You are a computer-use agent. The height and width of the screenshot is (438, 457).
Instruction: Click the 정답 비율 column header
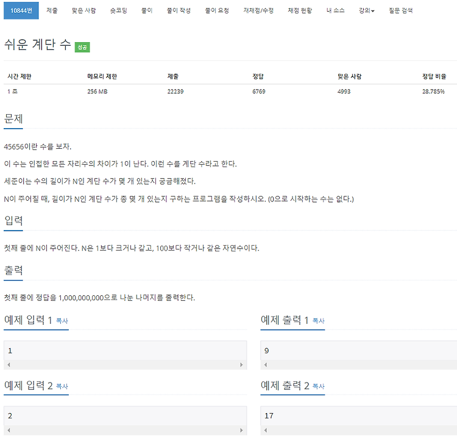pos(434,76)
